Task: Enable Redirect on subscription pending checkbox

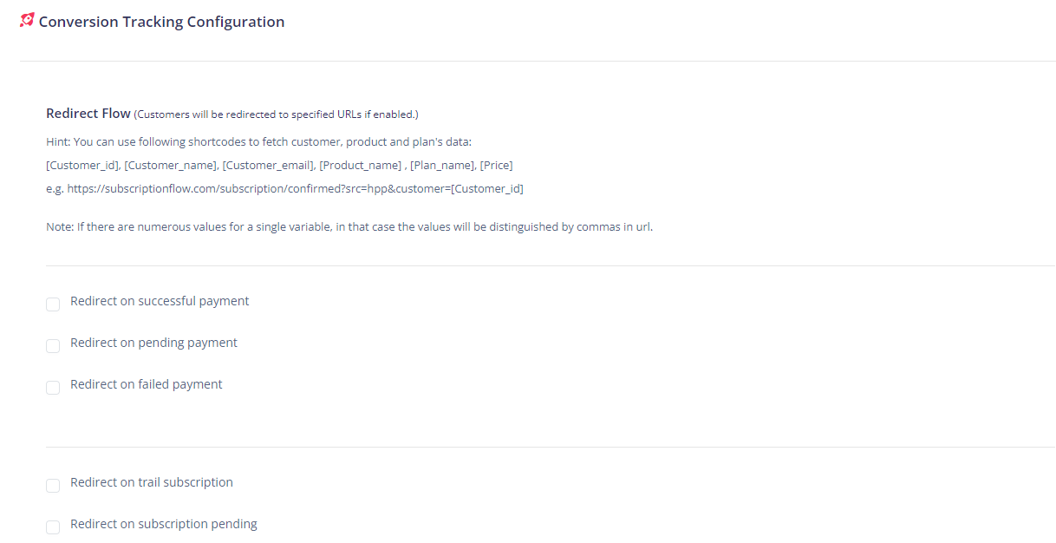Action: (x=53, y=527)
